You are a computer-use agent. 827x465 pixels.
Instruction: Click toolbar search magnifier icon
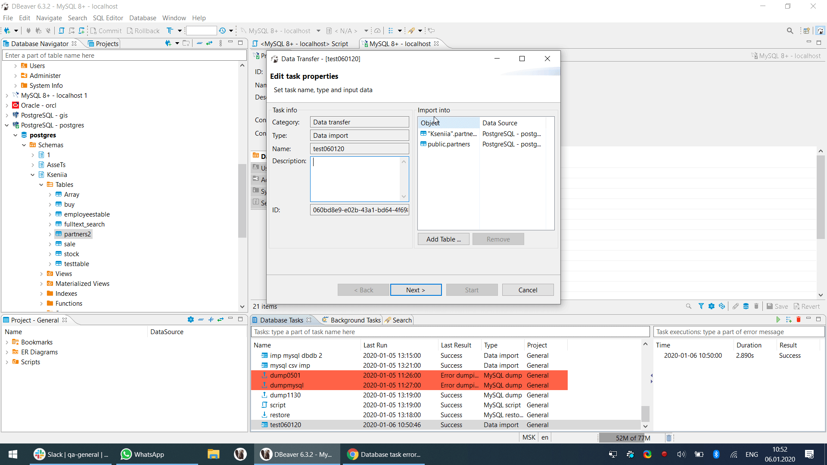(x=790, y=31)
